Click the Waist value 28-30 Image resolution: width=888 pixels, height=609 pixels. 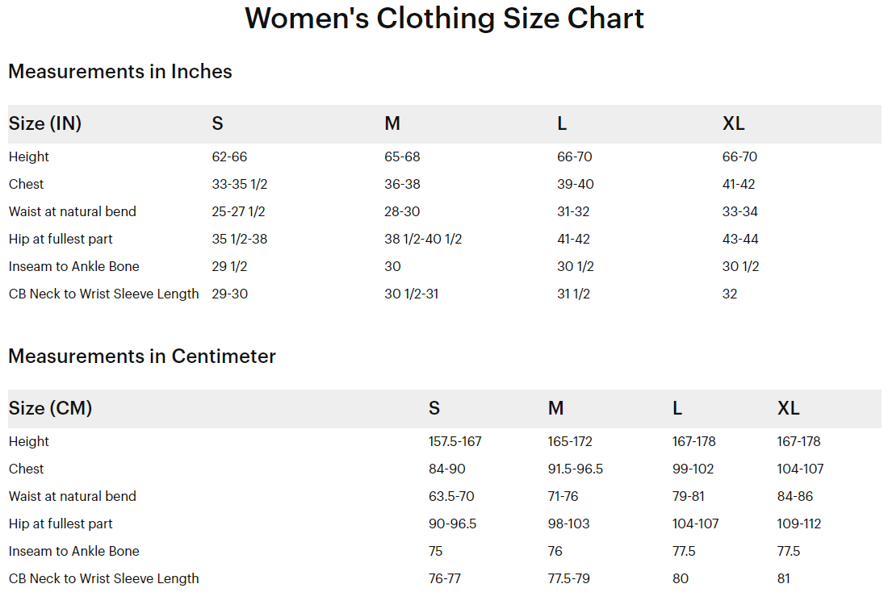pos(402,212)
